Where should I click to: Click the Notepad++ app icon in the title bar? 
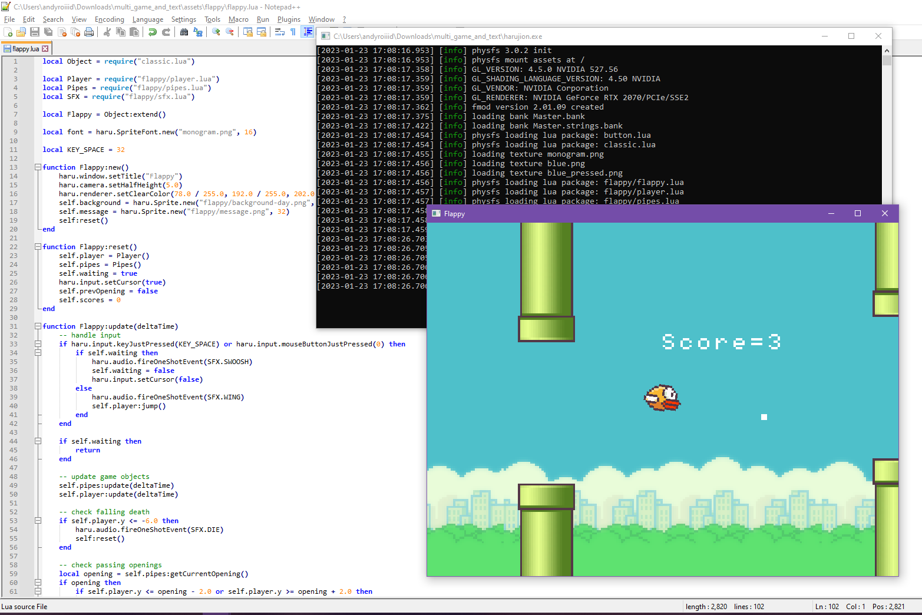6,6
